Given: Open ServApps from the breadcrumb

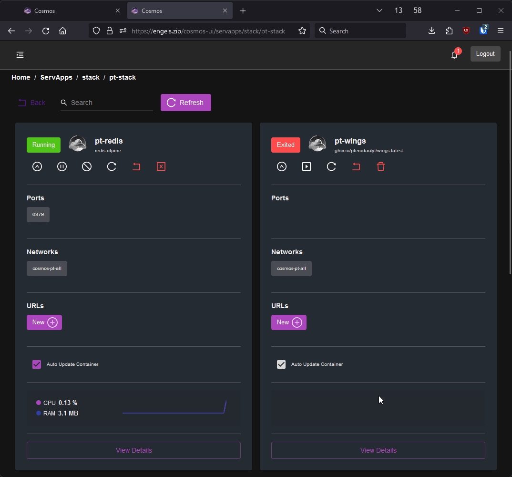Looking at the screenshot, I should click(56, 77).
